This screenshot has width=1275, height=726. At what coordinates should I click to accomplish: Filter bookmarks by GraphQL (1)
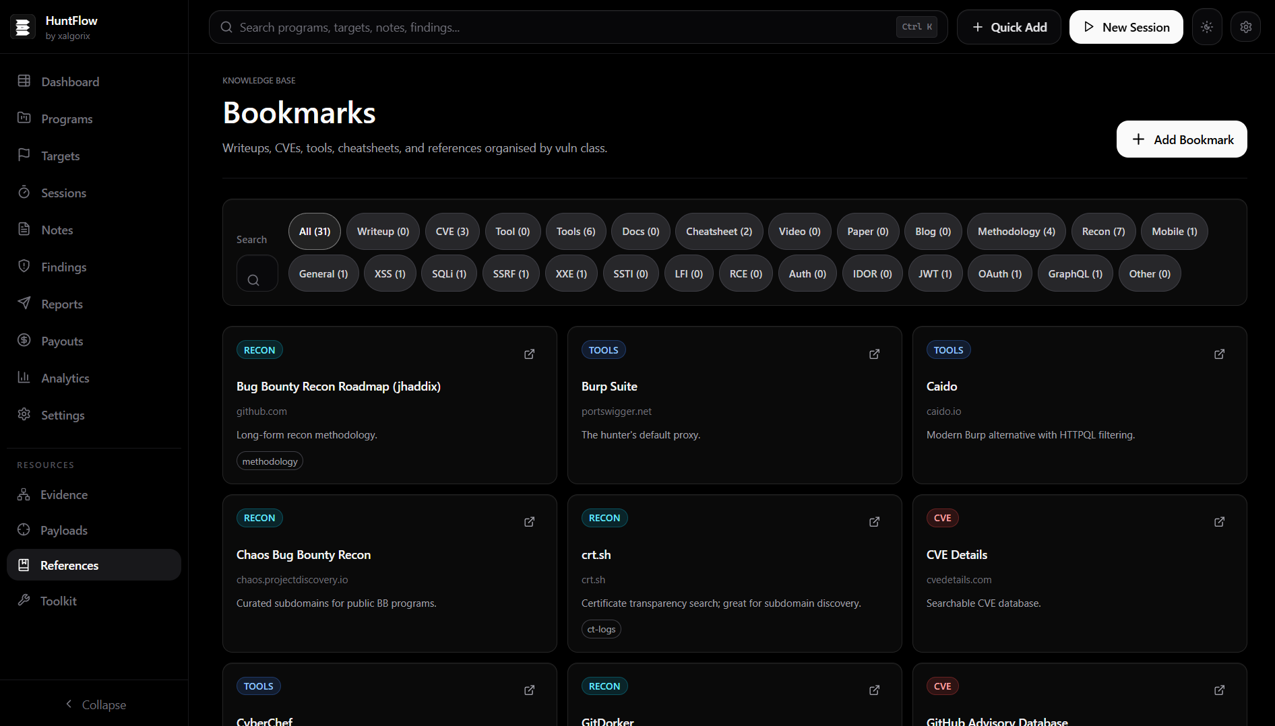coord(1076,273)
